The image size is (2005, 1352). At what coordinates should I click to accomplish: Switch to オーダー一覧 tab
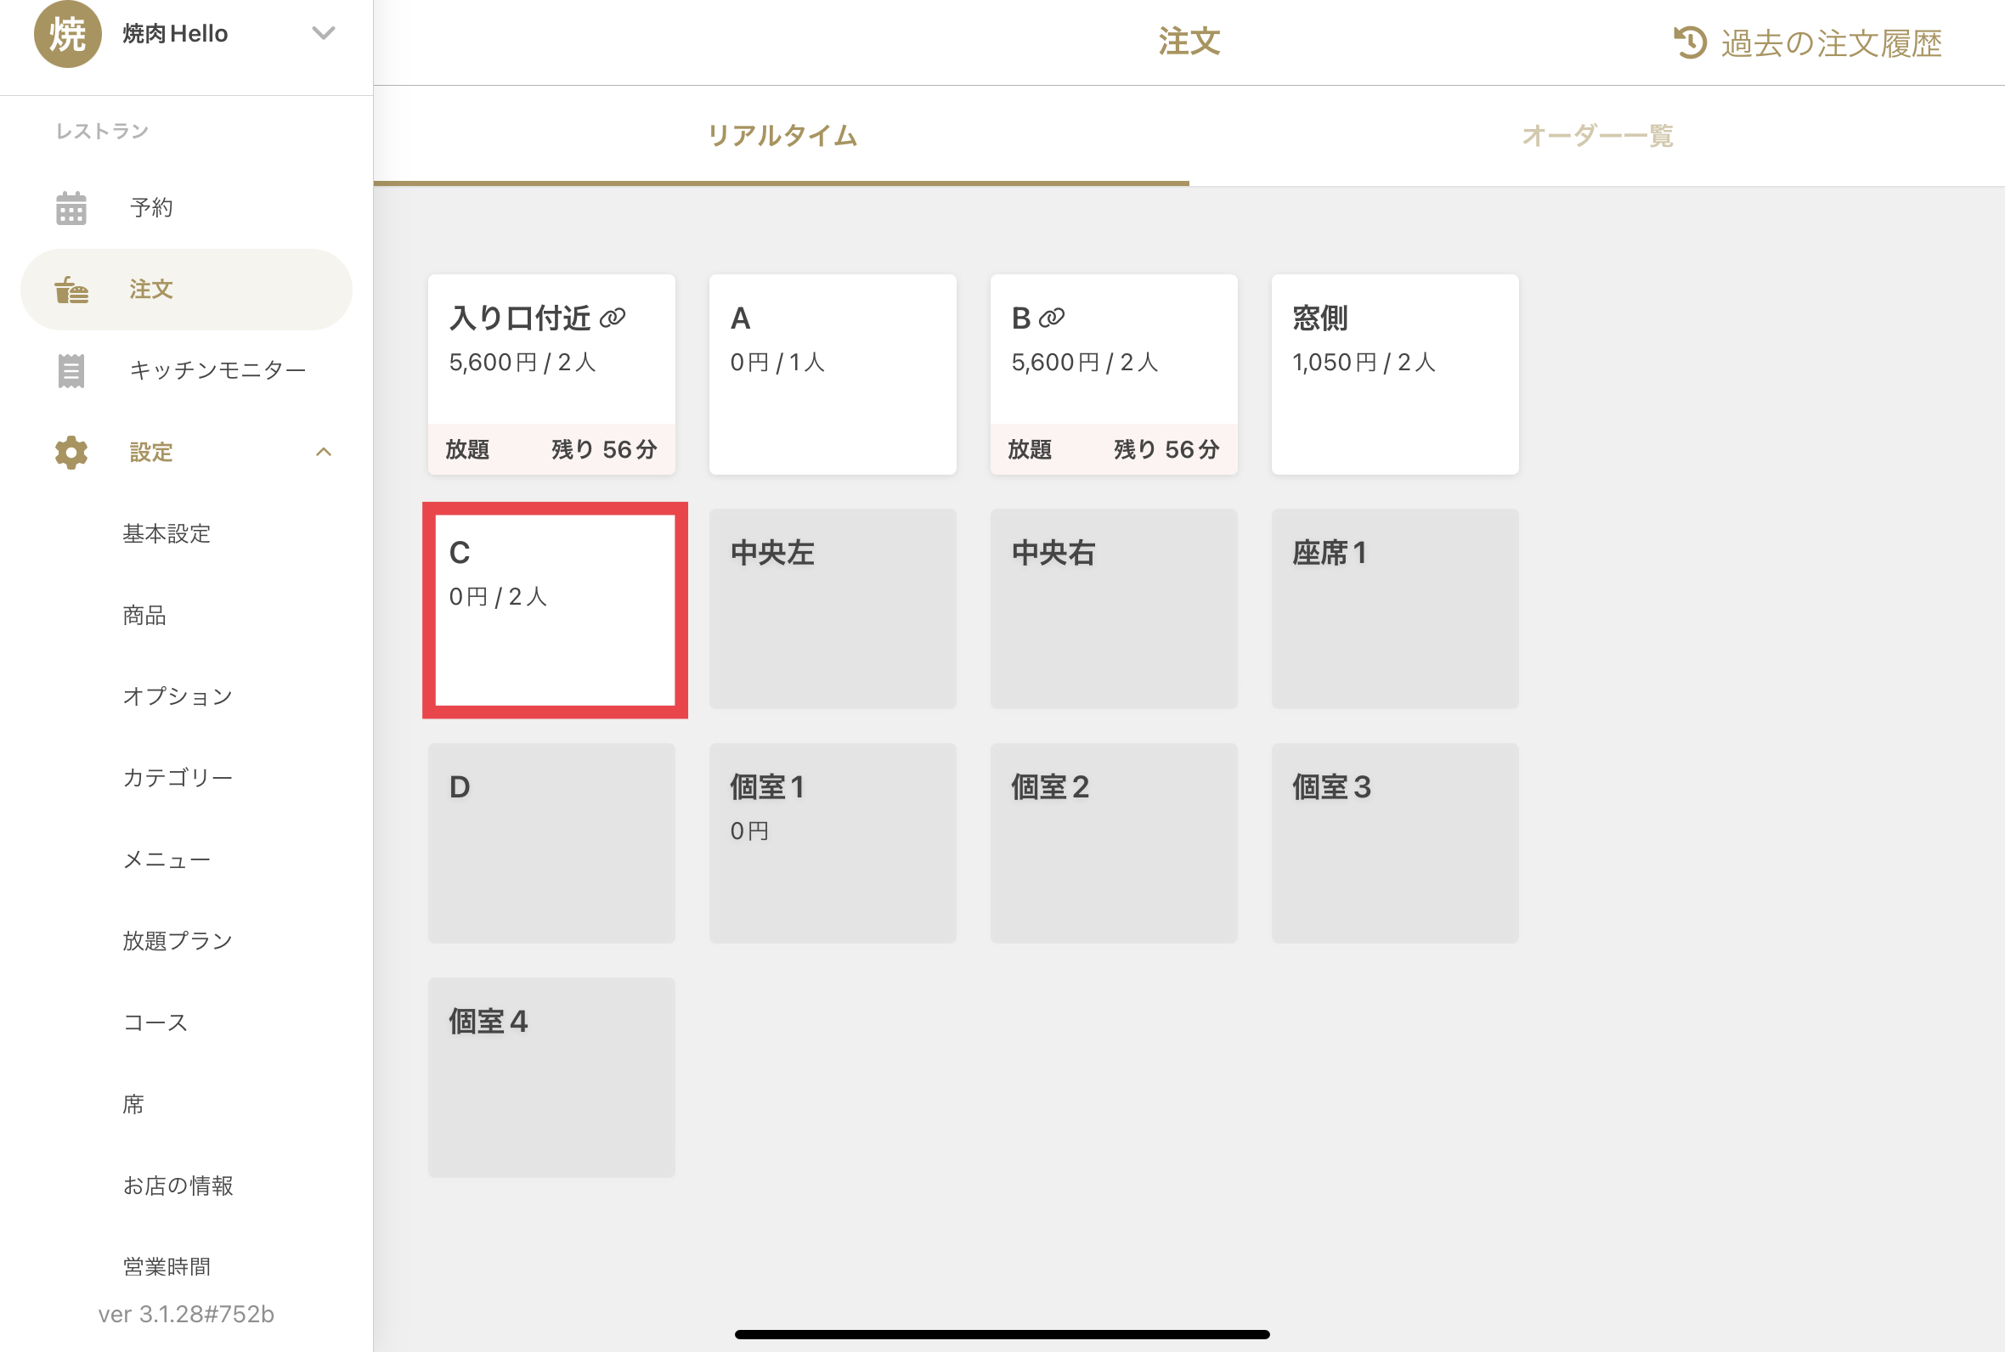[x=1597, y=135]
